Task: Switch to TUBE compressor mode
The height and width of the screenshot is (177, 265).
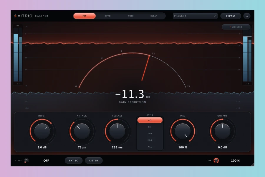Action: click(x=131, y=16)
